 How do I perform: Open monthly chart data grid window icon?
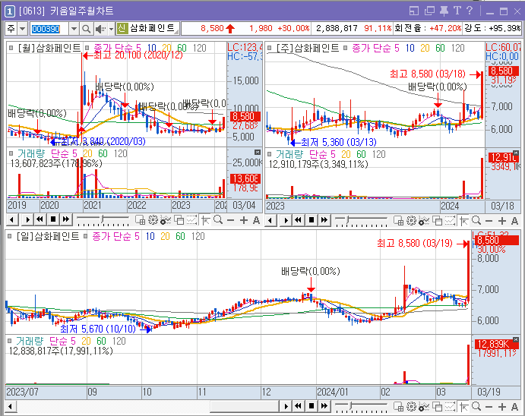(141, 220)
